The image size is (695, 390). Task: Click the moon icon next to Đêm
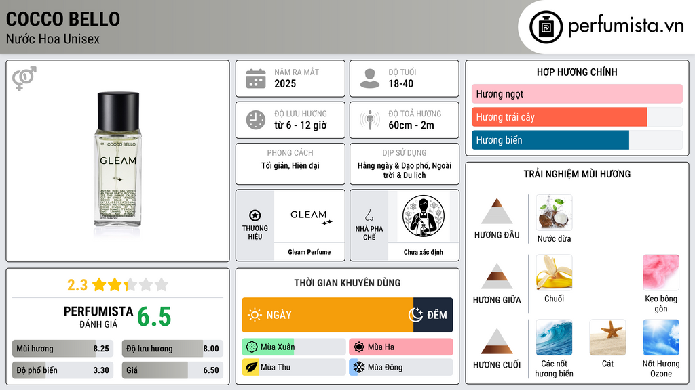[415, 315]
